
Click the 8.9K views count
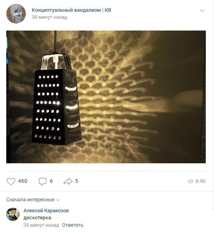click(x=200, y=181)
